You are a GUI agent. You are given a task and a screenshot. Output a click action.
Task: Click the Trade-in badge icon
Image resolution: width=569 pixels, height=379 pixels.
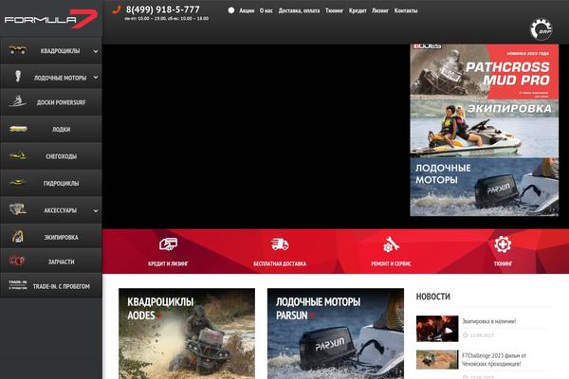point(17,285)
